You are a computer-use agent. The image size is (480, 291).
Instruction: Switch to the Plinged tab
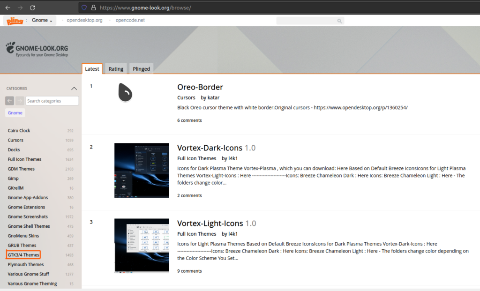tap(141, 68)
